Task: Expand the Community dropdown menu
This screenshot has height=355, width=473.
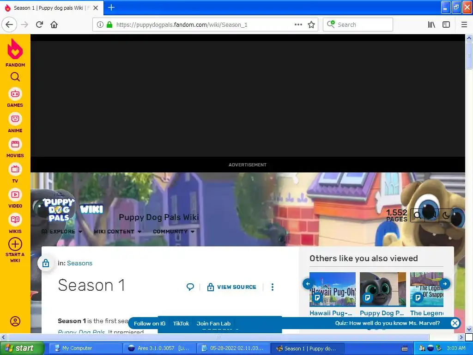Action: [x=174, y=232]
